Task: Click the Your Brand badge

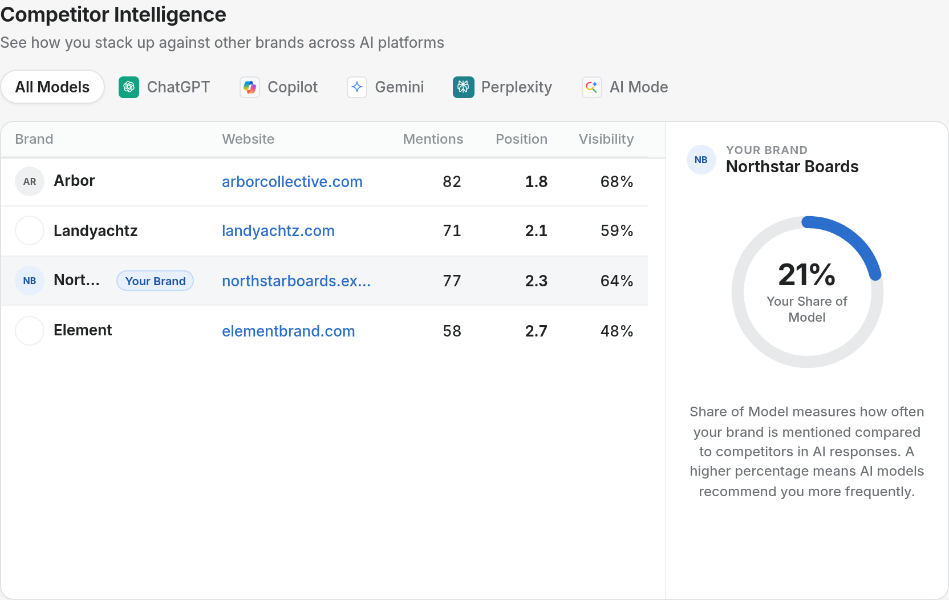Action: tap(155, 281)
